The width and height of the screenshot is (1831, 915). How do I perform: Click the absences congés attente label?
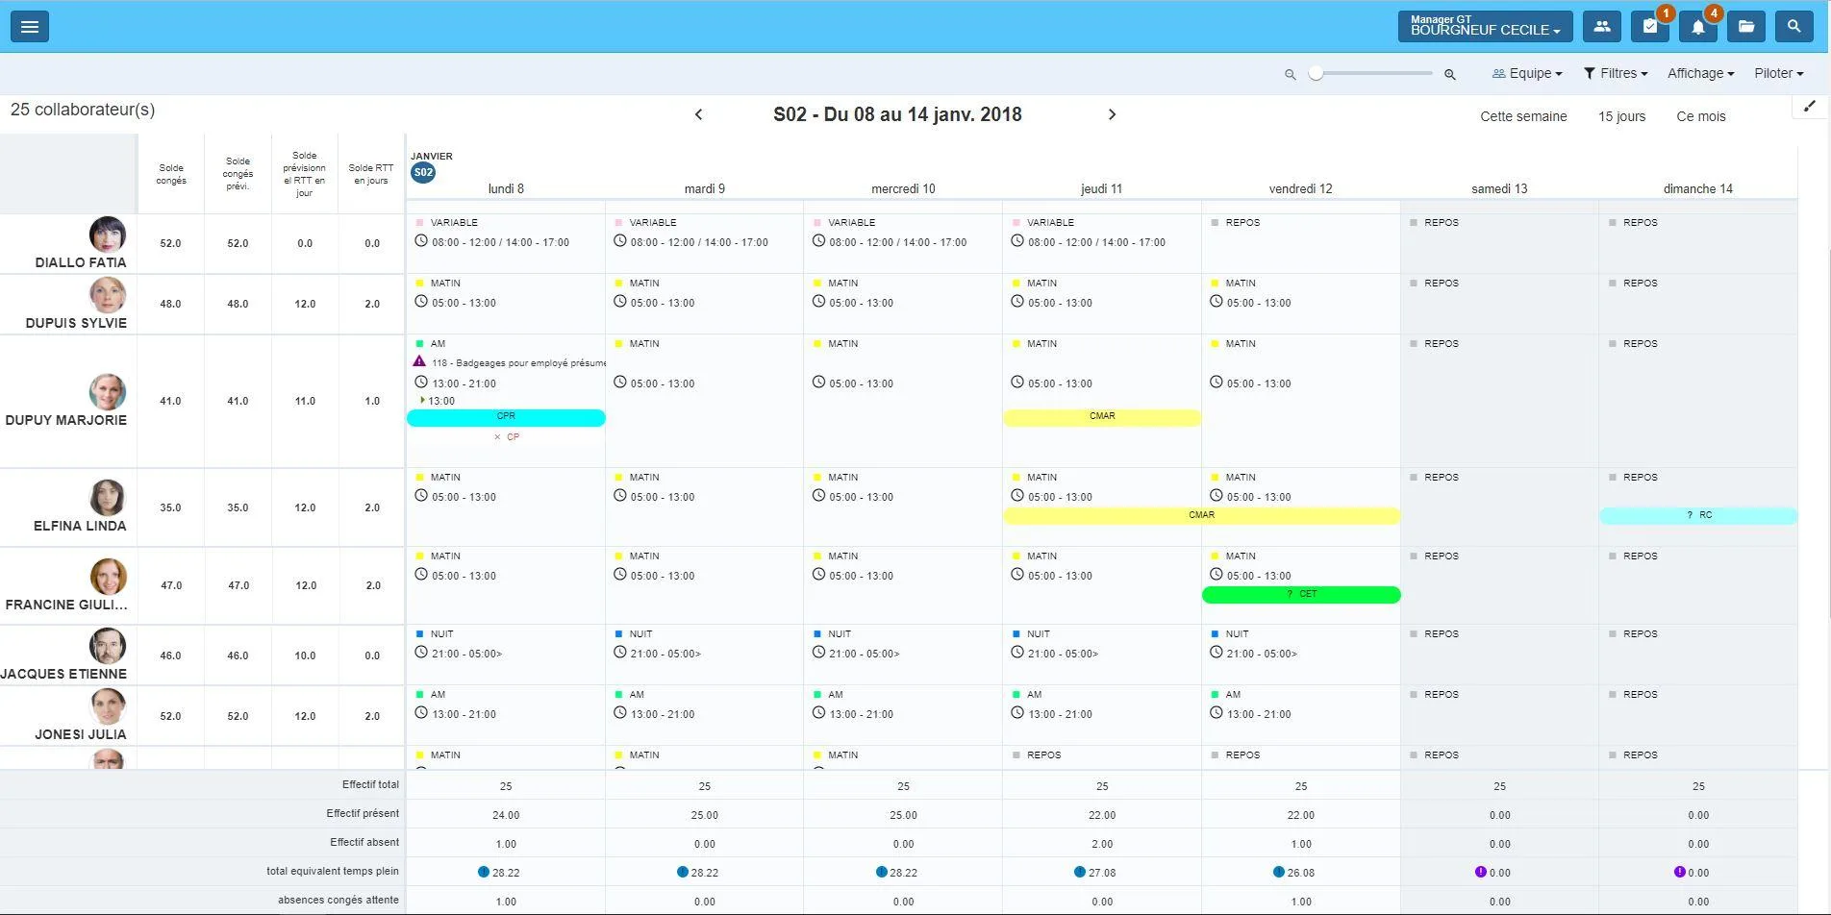[x=339, y=900]
